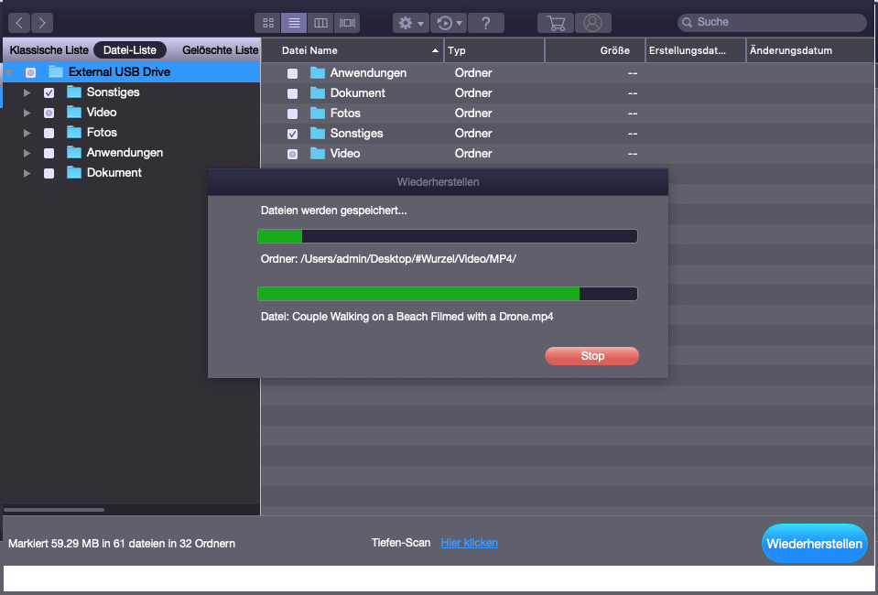Click the Hier klicken deep scan link
878x595 pixels.
click(x=469, y=543)
